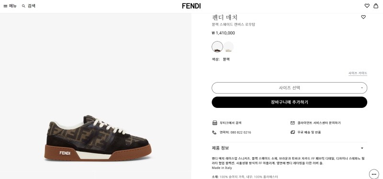Open the 사이즈 선택 dropdown
Viewport: 383px width, 179px height.
pos(289,88)
